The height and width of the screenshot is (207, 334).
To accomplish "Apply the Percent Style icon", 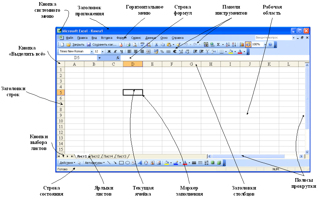I will coord(162,51).
